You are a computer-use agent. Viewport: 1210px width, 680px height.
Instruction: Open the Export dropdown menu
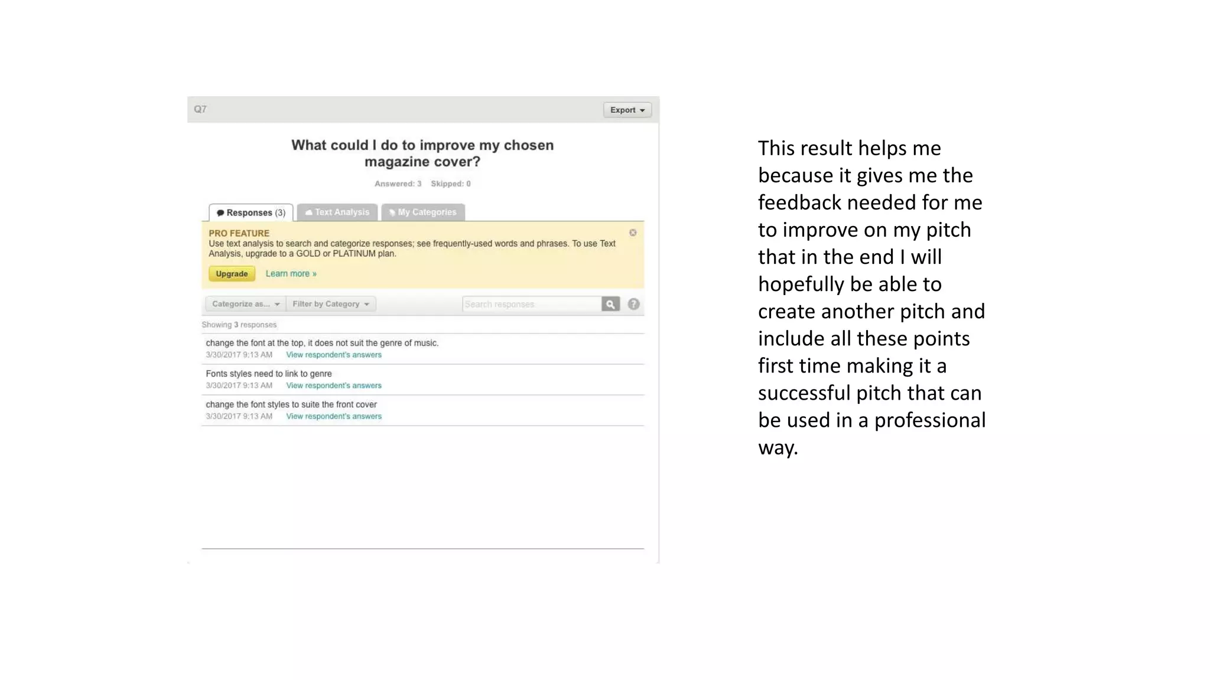click(x=627, y=110)
